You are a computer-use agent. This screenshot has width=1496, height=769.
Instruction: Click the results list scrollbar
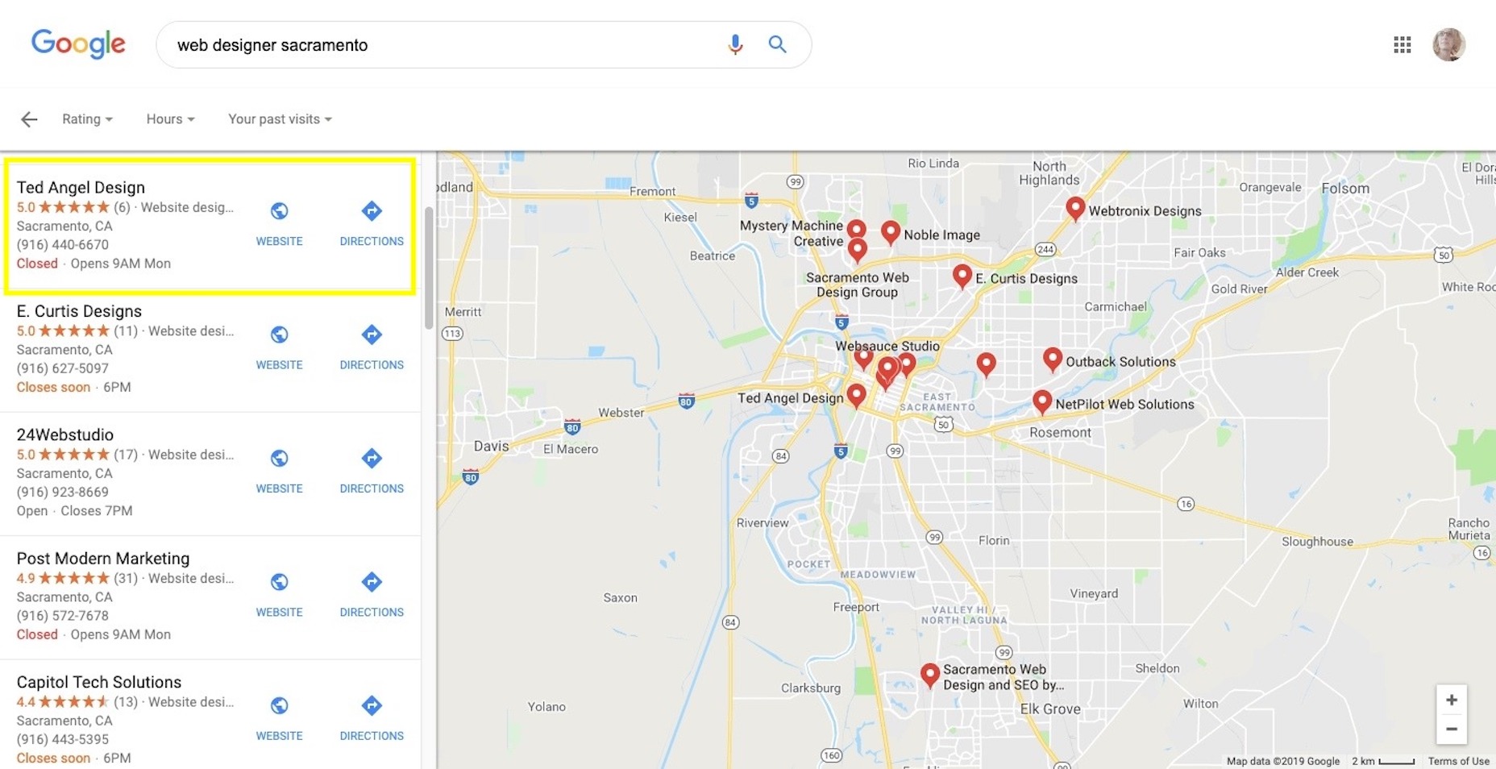click(429, 268)
